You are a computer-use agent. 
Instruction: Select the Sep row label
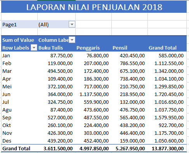[7, 117]
